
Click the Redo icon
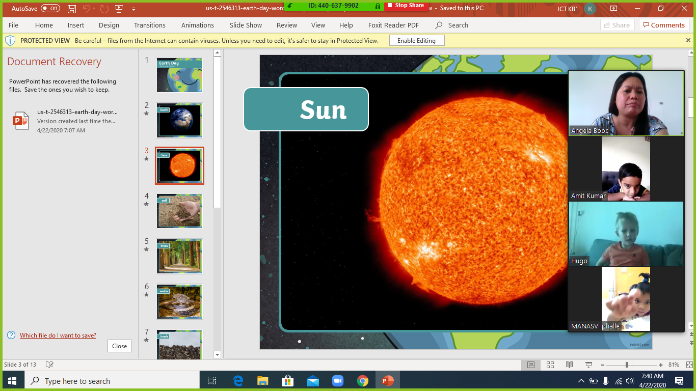click(x=104, y=9)
